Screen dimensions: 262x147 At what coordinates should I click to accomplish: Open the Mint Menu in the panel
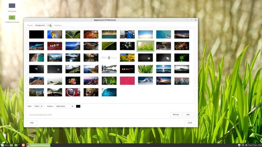coord(5,145)
